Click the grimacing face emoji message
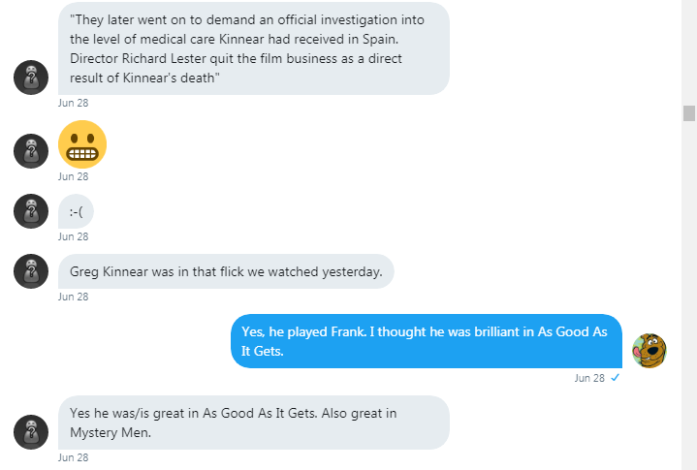The height and width of the screenshot is (470, 697). (82, 144)
